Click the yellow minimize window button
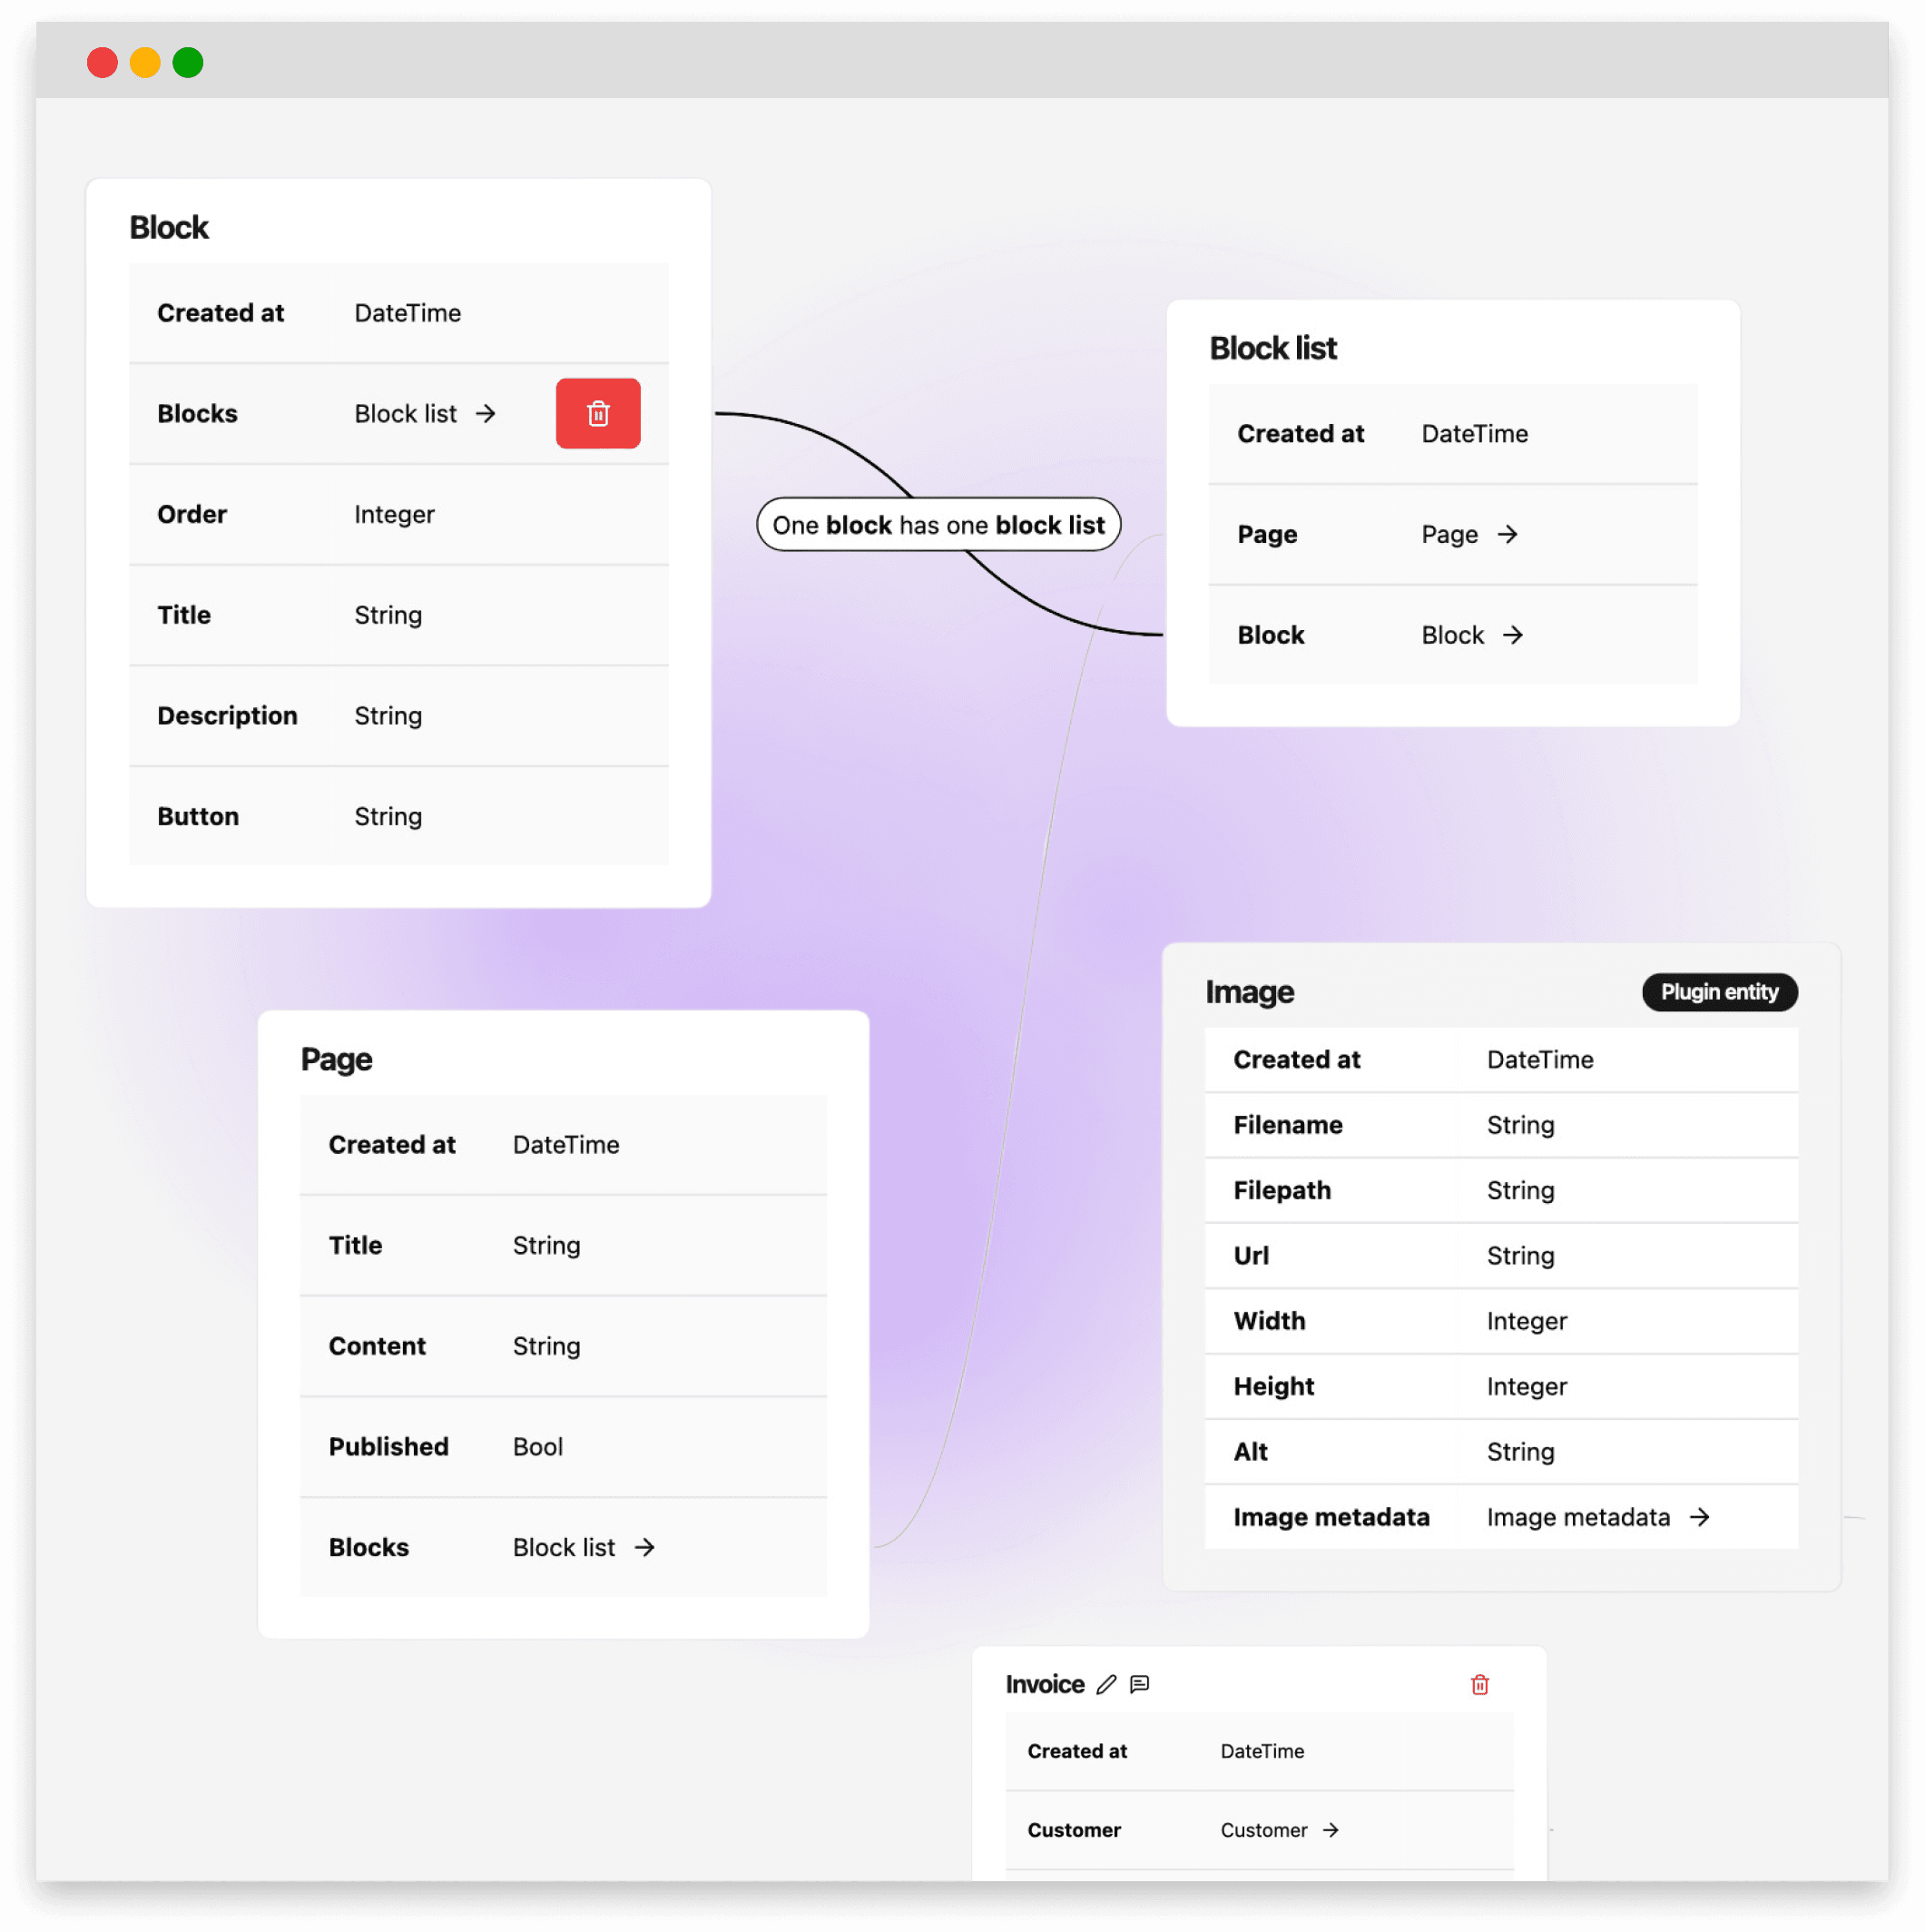 click(145, 62)
